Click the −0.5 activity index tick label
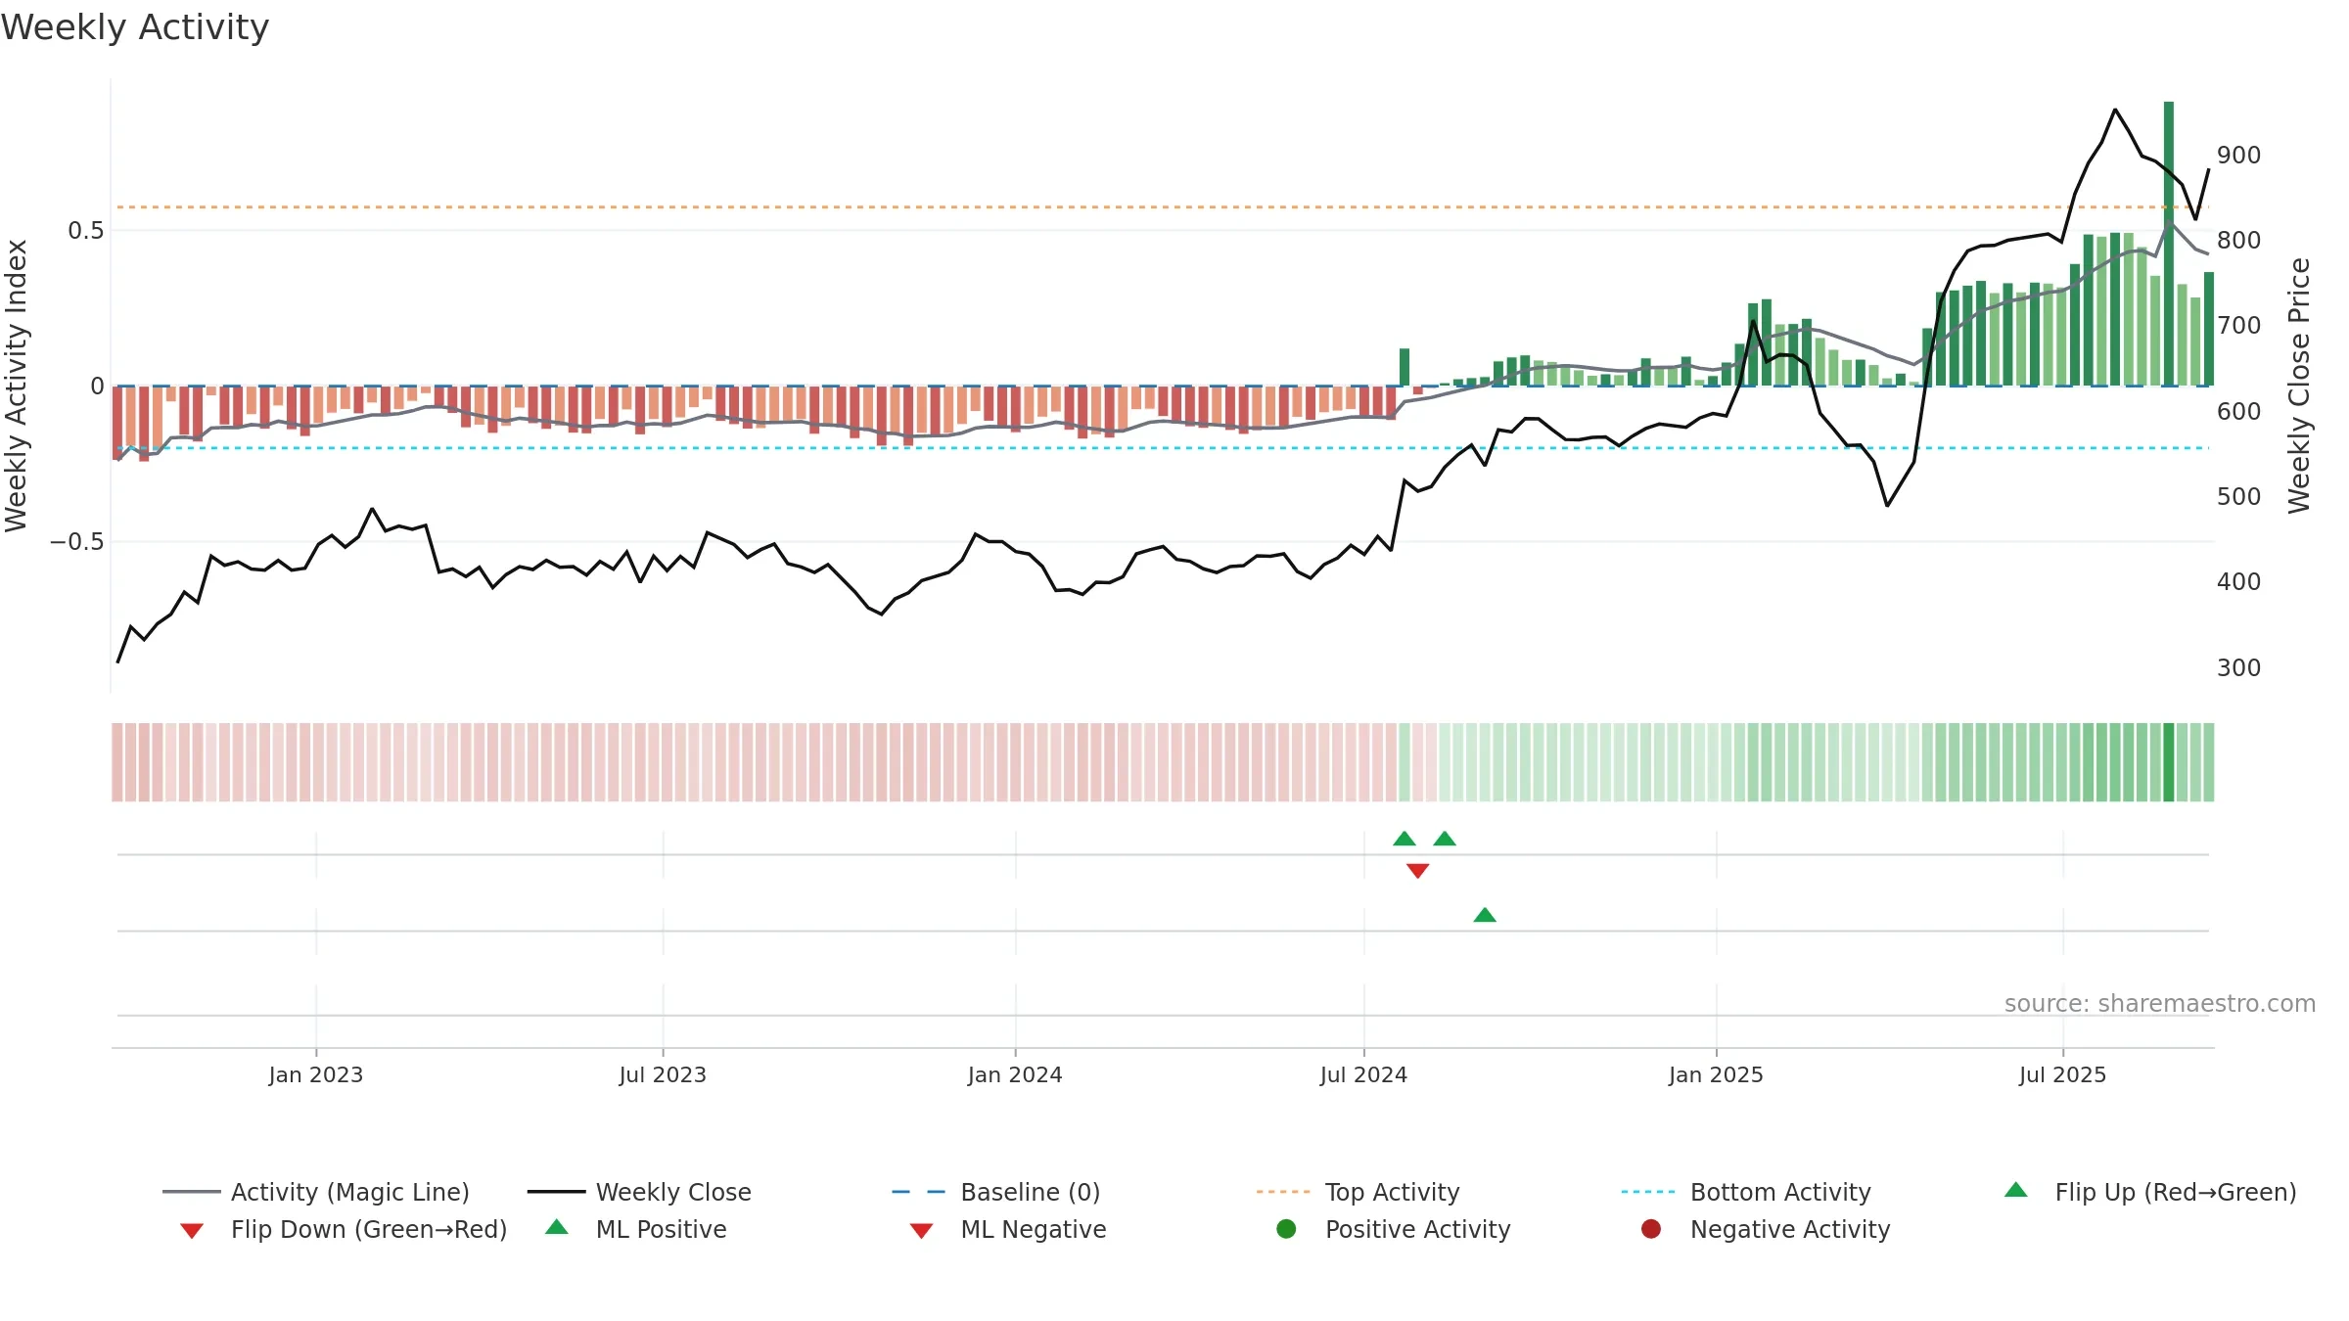The height and width of the screenshot is (1321, 2349). (x=77, y=542)
